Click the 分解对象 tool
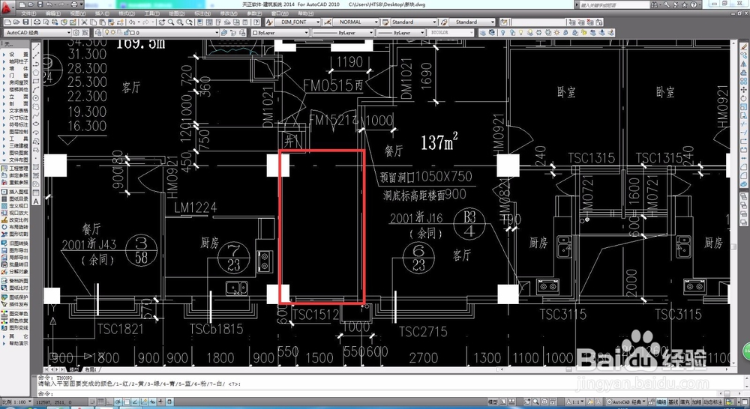750x409 pixels. [x=15, y=271]
